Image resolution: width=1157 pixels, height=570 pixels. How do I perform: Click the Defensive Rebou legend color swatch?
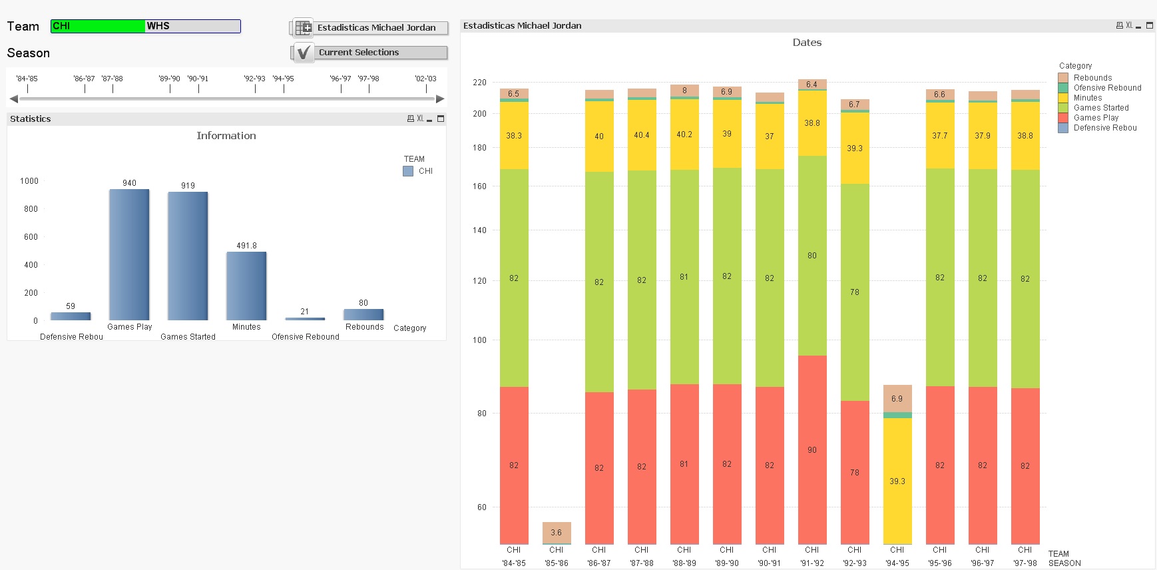tap(1063, 128)
